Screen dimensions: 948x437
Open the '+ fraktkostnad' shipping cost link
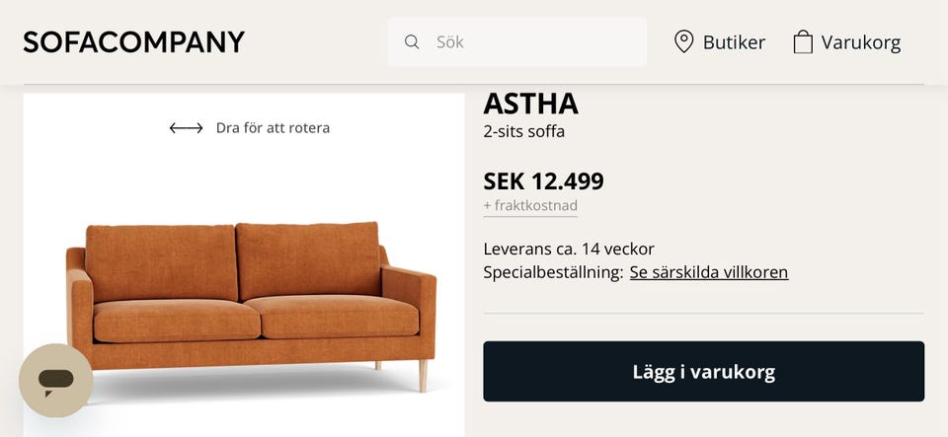pos(530,206)
